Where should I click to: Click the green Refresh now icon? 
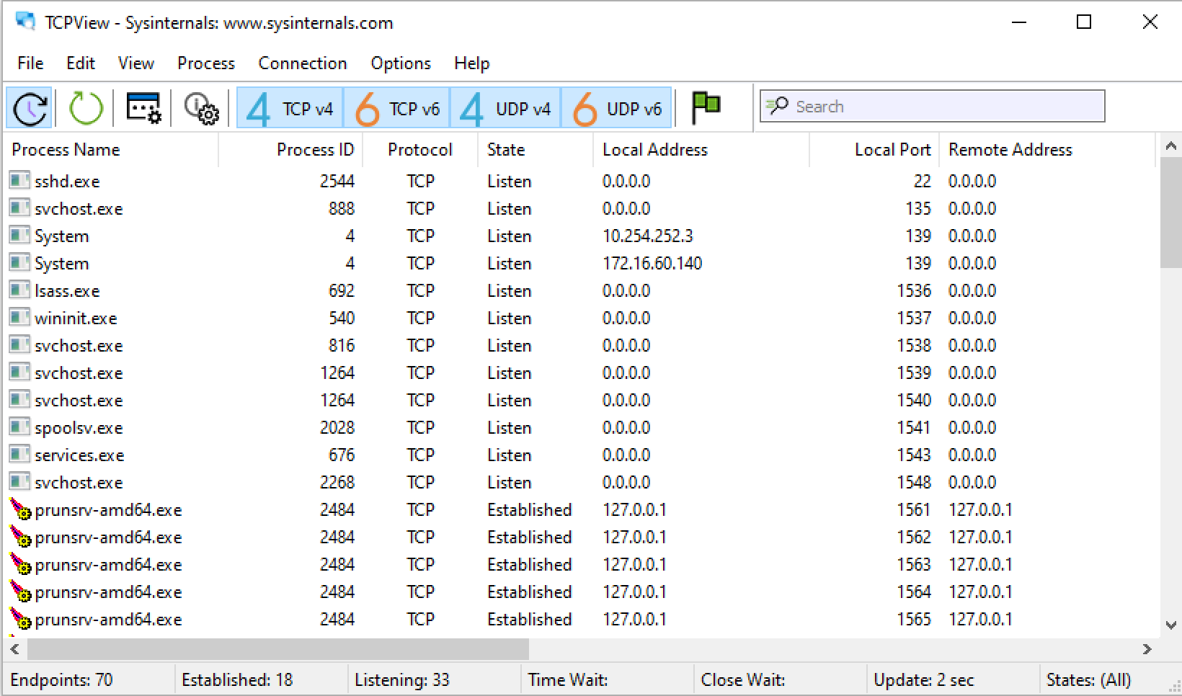86,108
